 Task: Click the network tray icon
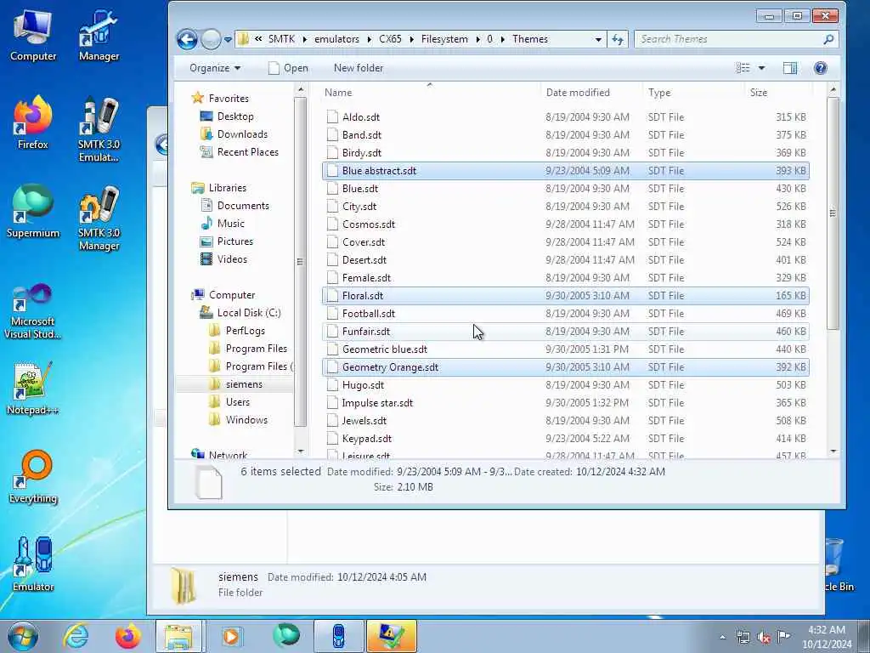point(743,638)
